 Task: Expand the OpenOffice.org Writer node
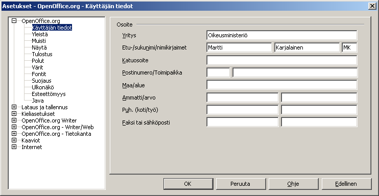click(x=14, y=120)
